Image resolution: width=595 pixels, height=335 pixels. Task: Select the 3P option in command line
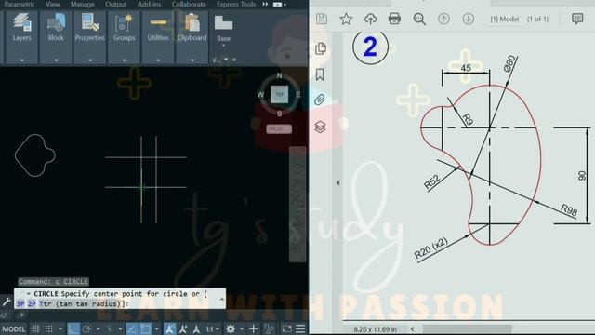tap(20, 304)
